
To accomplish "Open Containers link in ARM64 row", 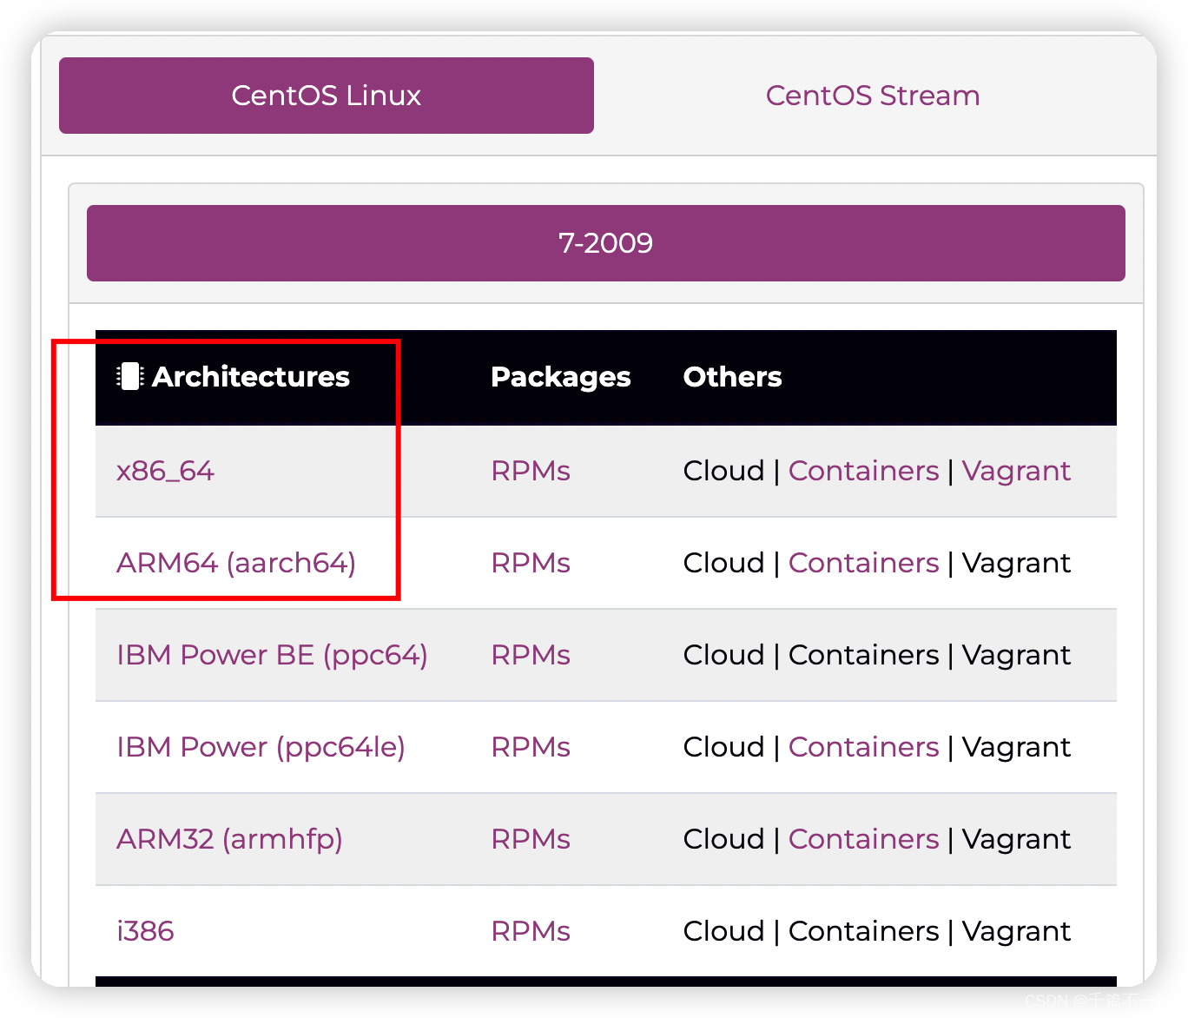I will click(x=863, y=563).
